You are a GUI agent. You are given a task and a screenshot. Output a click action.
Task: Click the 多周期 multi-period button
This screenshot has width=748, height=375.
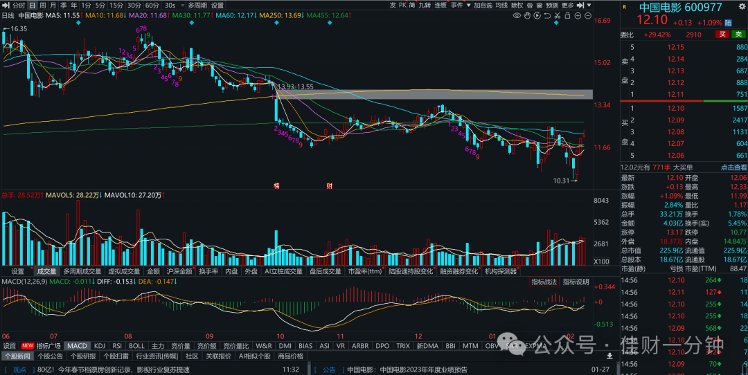197,6
